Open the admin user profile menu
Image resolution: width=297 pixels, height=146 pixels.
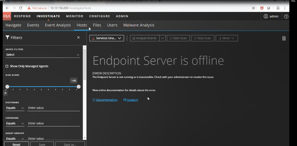(271, 16)
